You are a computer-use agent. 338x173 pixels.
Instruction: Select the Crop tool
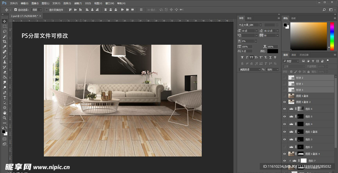click(x=5, y=42)
